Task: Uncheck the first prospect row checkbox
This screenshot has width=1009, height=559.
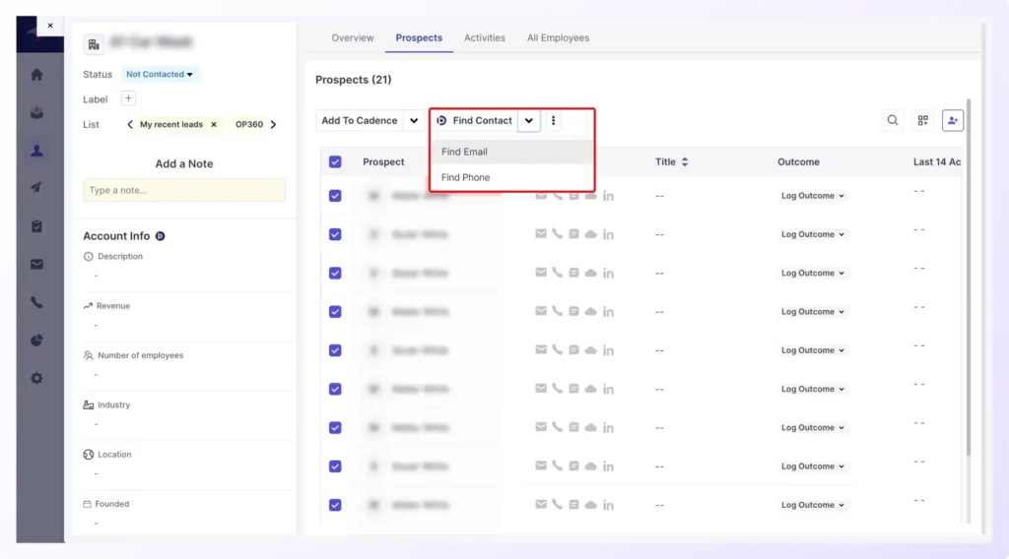Action: (x=335, y=195)
